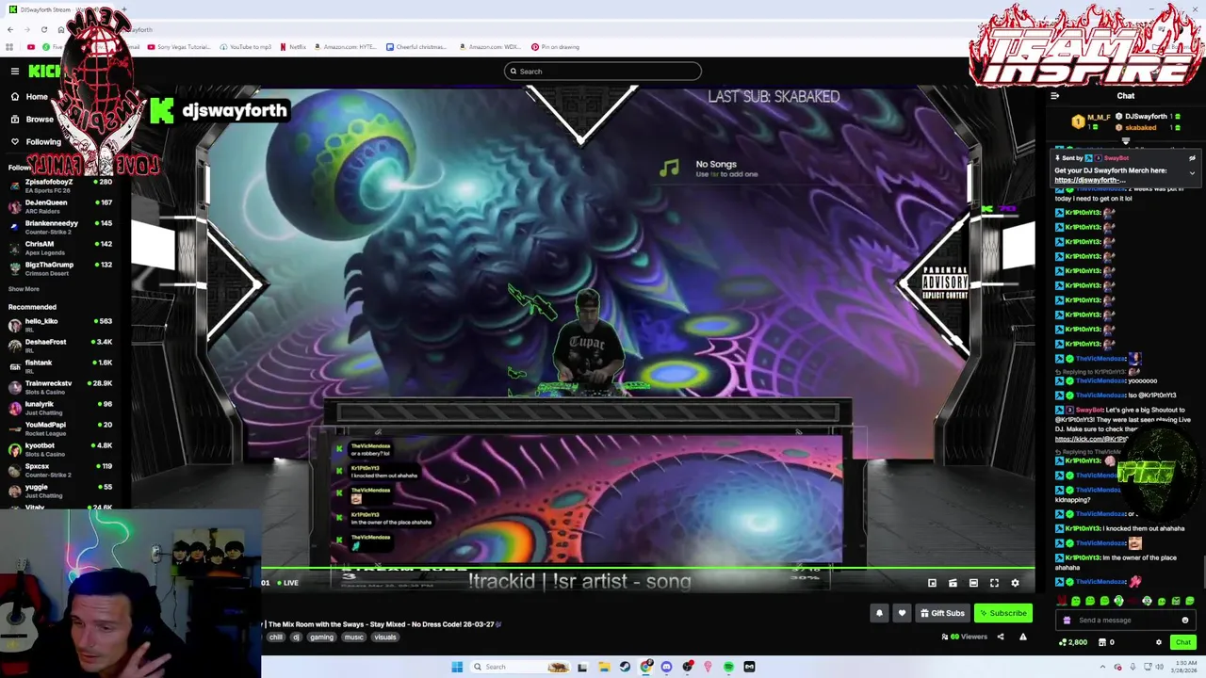The width and height of the screenshot is (1206, 678).
Task: Click the 'dj' stream tag
Action: coord(296,638)
